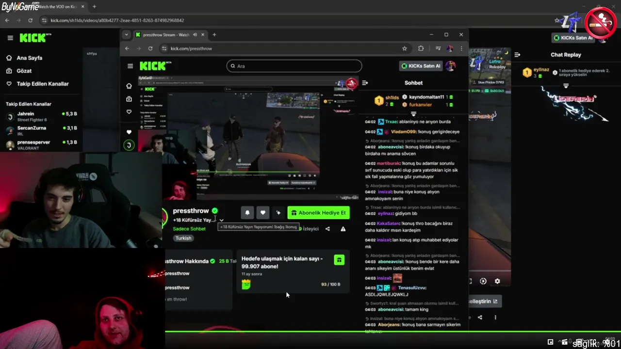Bookmark page in background browser address bar
The image size is (621, 349).
coord(557,20)
